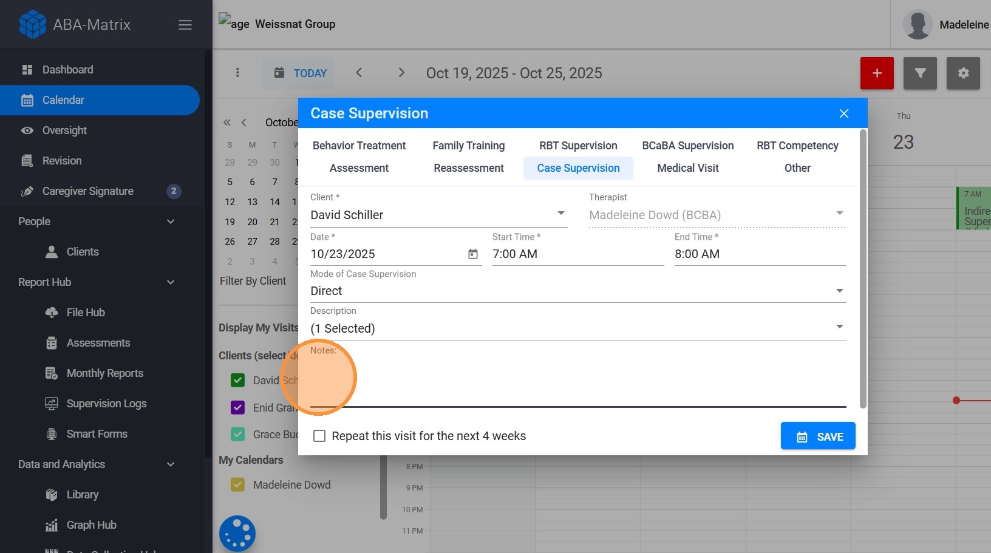
Task: Go to next week arrow
Action: [x=401, y=73]
